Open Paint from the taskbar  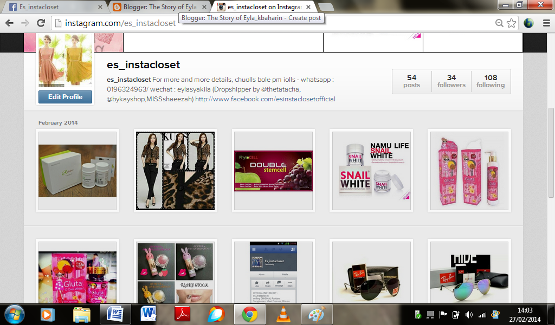[317, 314]
